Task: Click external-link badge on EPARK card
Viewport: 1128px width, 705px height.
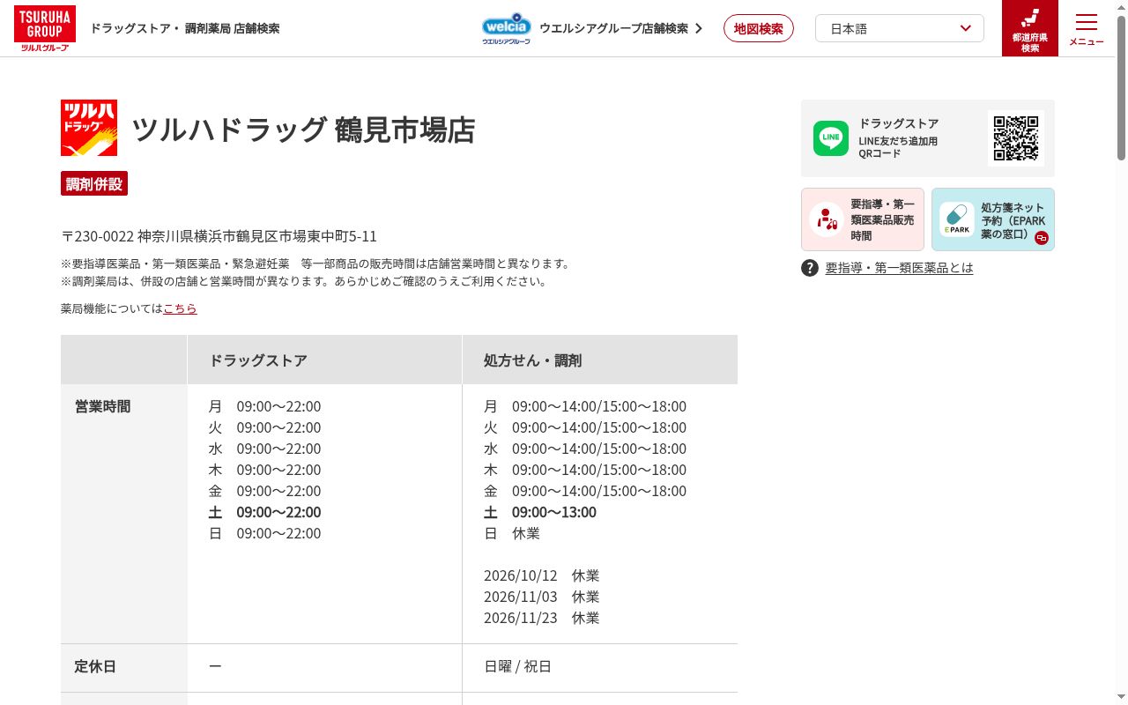Action: click(x=1042, y=238)
